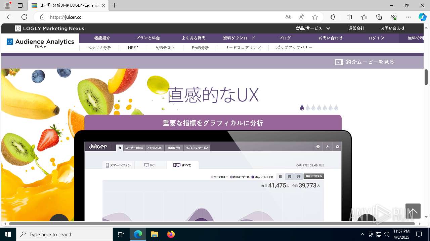Open 運営会社 link in top bar
This screenshot has height=241, width=430.
pyautogui.click(x=356, y=28)
